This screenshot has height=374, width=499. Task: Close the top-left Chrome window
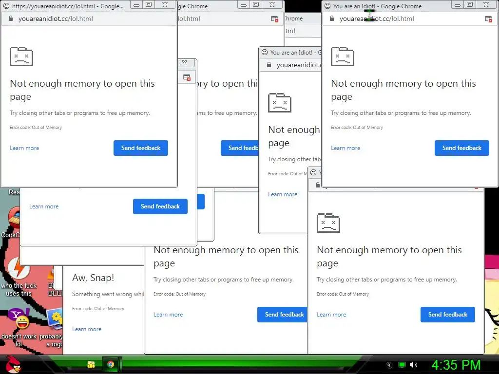pos(165,5)
